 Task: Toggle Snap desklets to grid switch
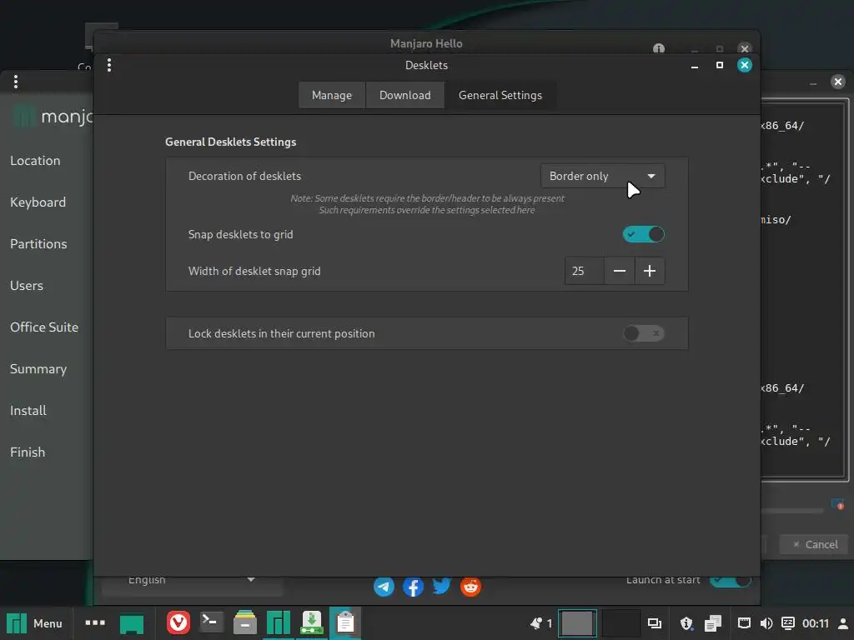643,234
